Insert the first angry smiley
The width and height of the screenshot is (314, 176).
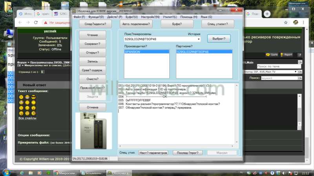[21, 97]
